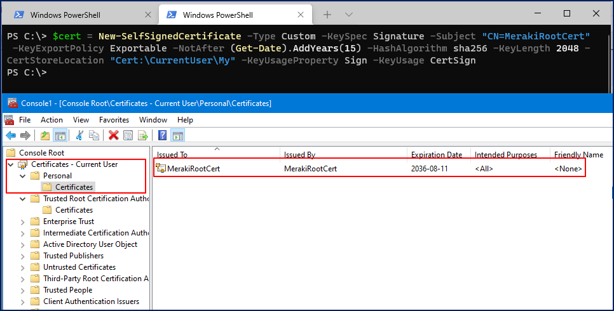
Task: Open Properties from the toolbar icon
Action: coord(128,135)
